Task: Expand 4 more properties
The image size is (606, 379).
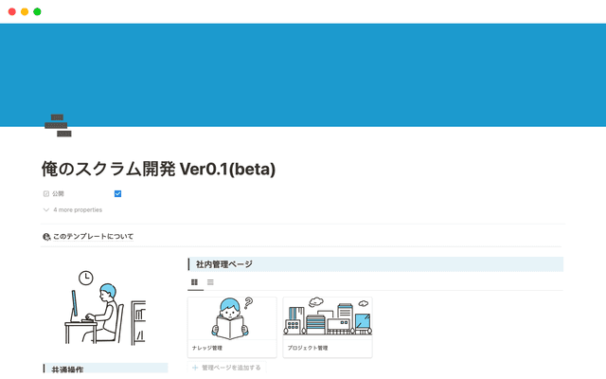Action: click(x=78, y=209)
